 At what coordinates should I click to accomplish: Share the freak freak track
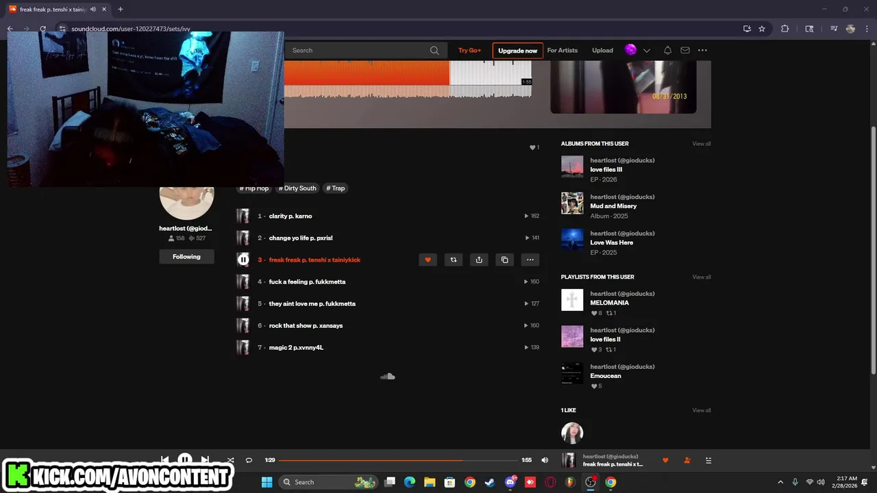(x=479, y=260)
